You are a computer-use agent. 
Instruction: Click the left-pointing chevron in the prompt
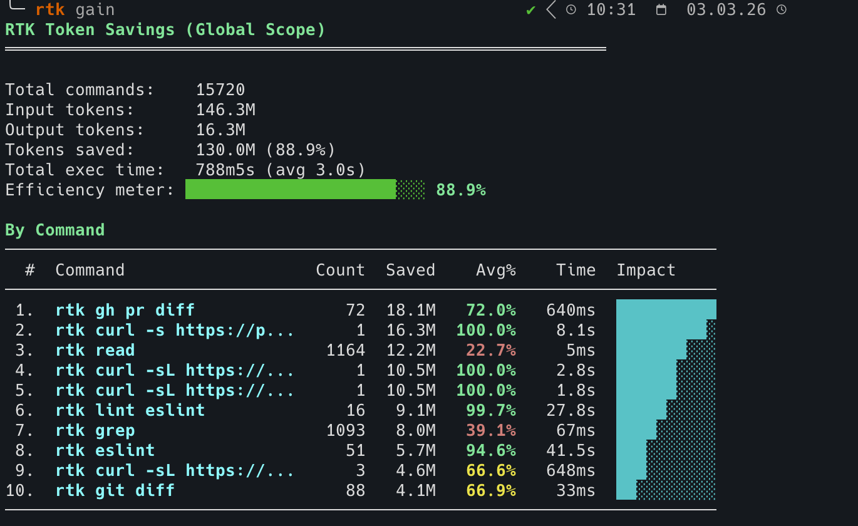click(550, 10)
